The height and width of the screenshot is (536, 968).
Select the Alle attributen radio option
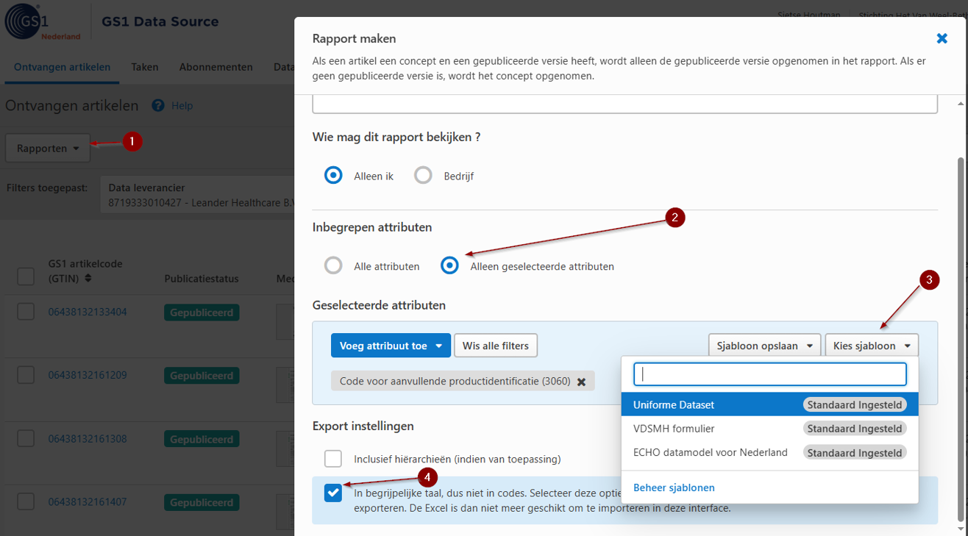point(333,265)
